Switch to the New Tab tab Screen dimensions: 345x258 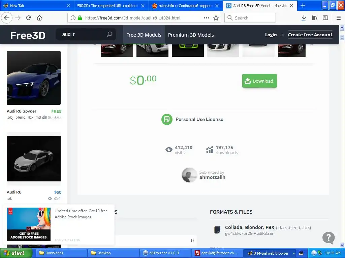[x=37, y=6]
